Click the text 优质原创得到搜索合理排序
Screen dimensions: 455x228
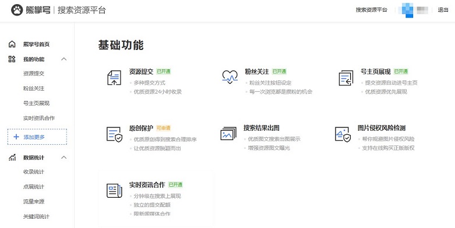click(x=165, y=140)
